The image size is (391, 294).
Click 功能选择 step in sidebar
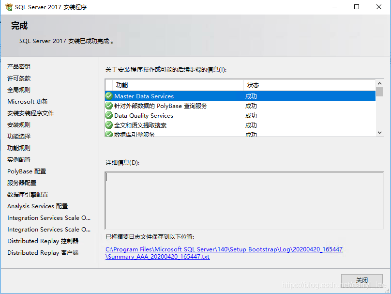[19, 136]
